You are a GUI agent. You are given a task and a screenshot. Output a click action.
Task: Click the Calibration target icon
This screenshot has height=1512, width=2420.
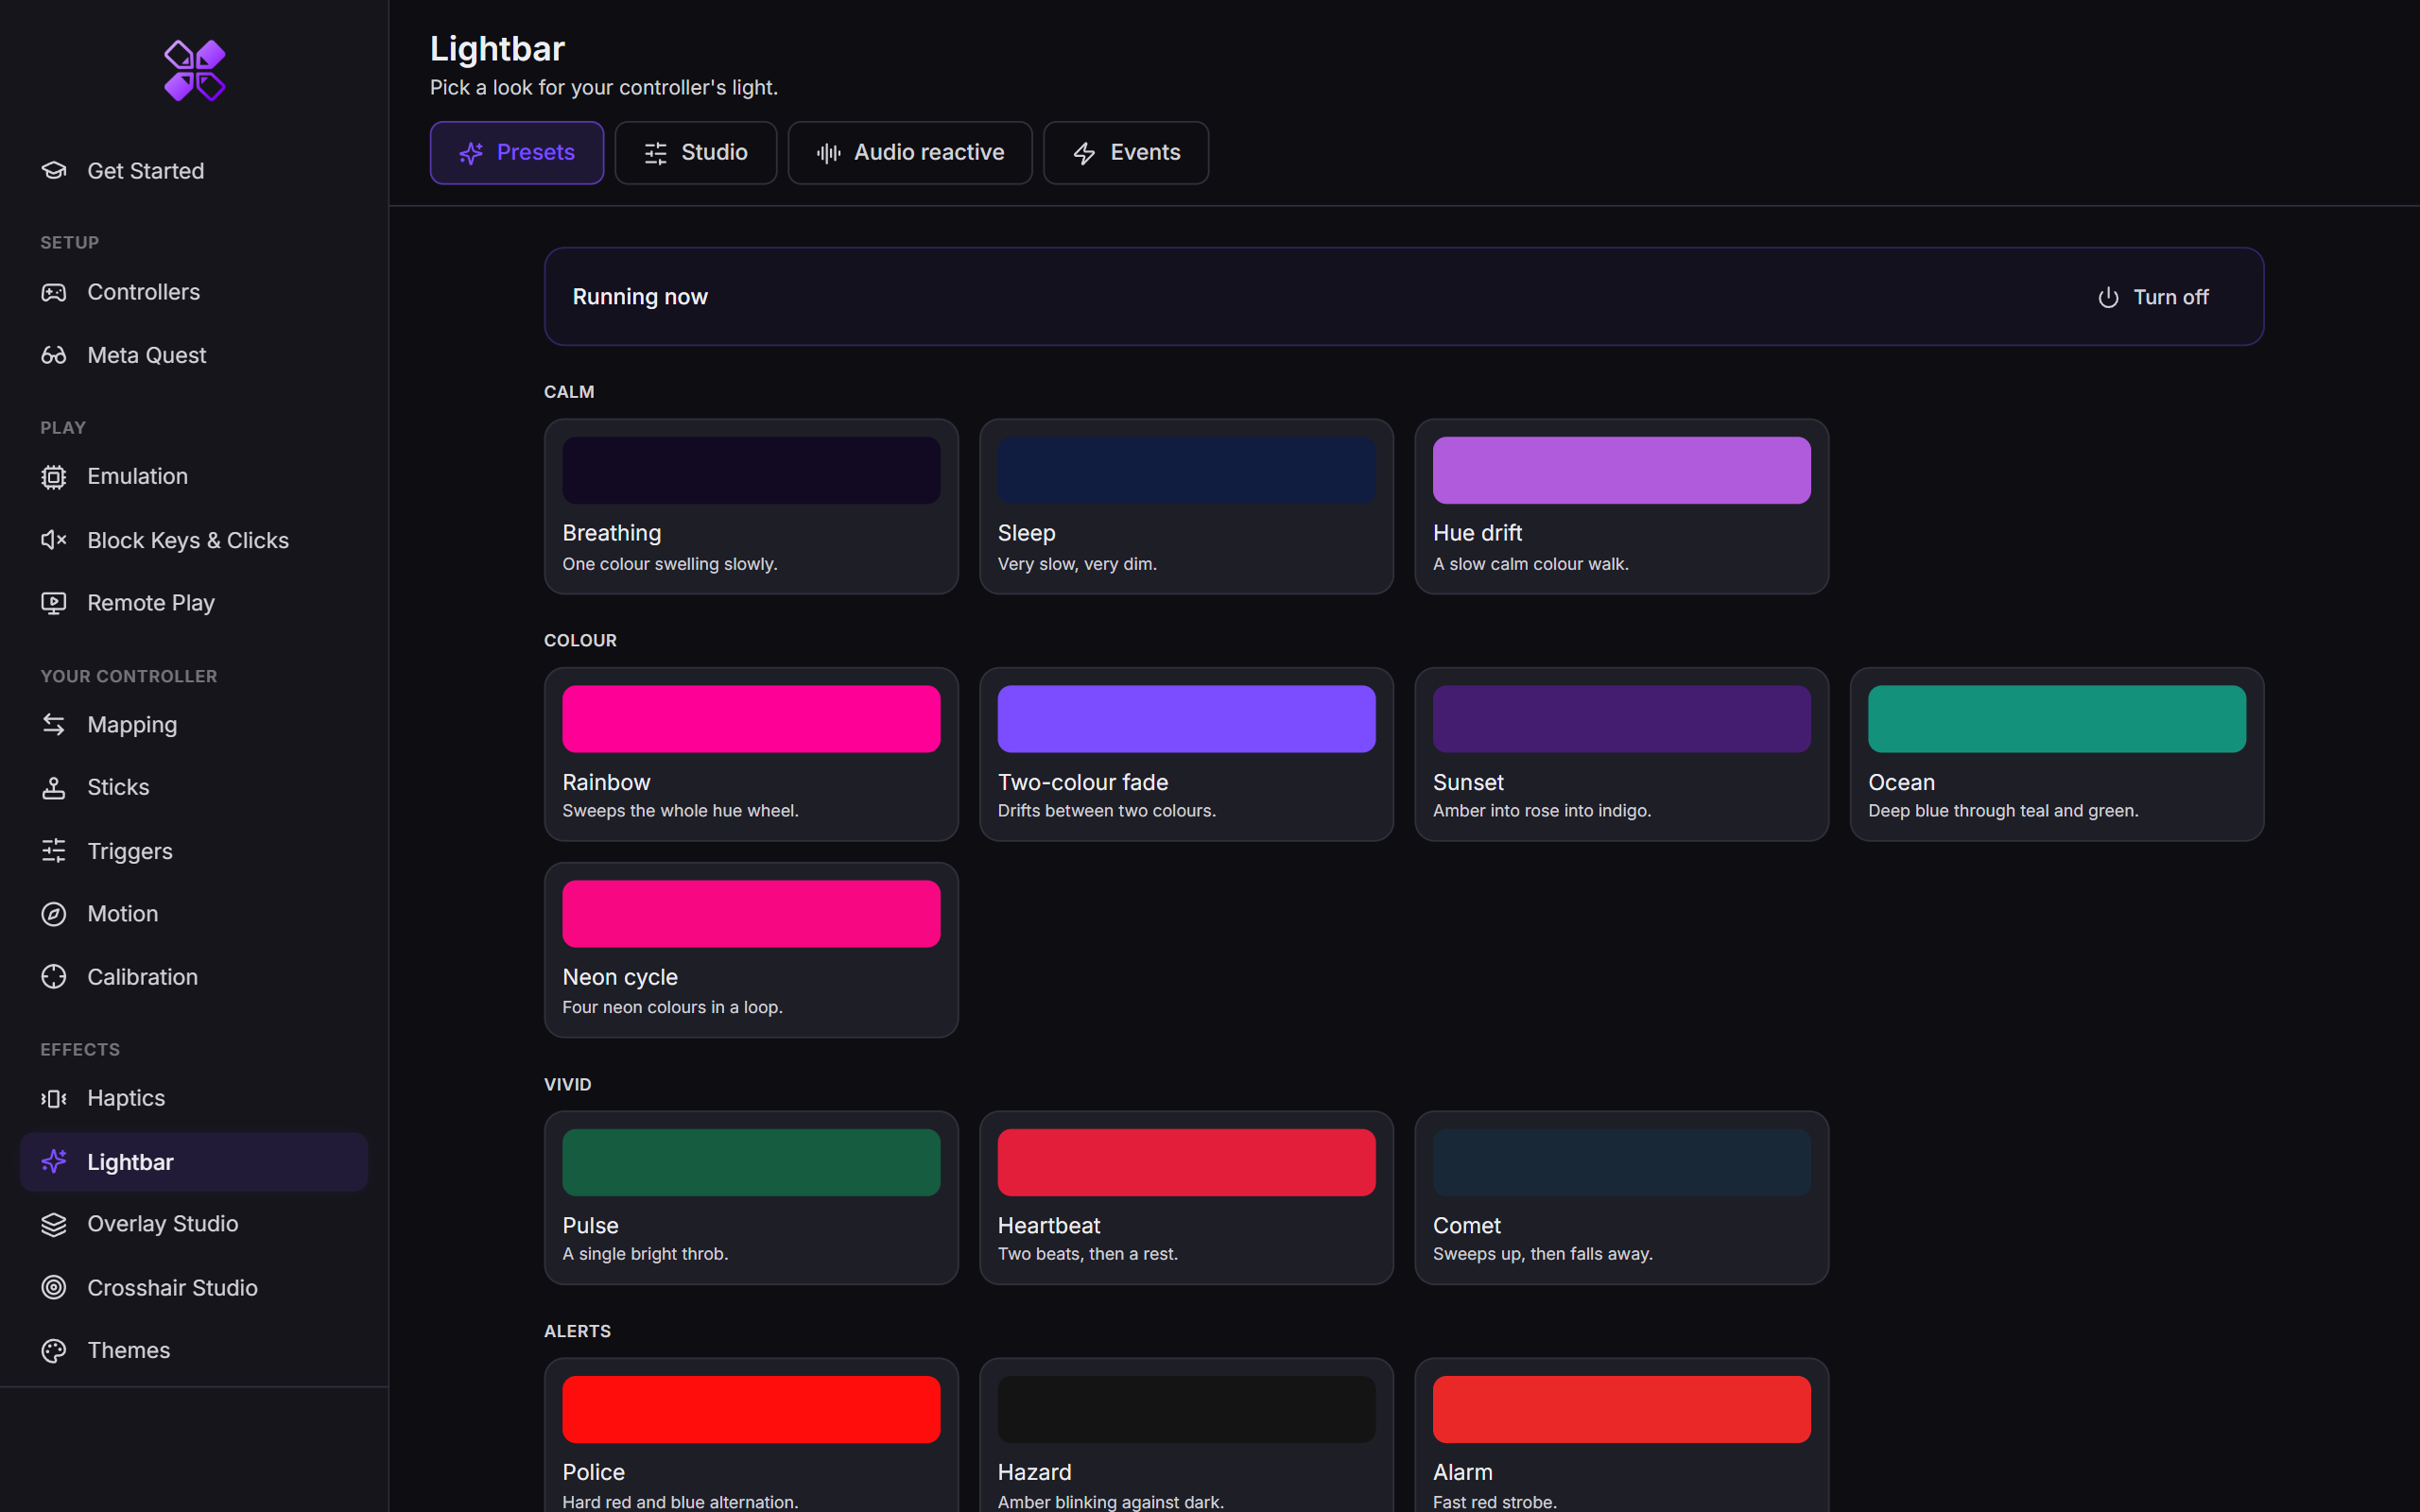click(54, 977)
